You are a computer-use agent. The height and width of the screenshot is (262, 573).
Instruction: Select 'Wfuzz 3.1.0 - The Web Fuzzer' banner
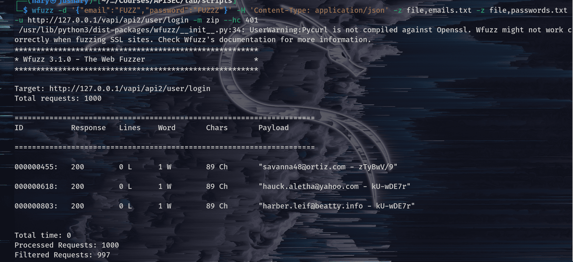click(84, 59)
